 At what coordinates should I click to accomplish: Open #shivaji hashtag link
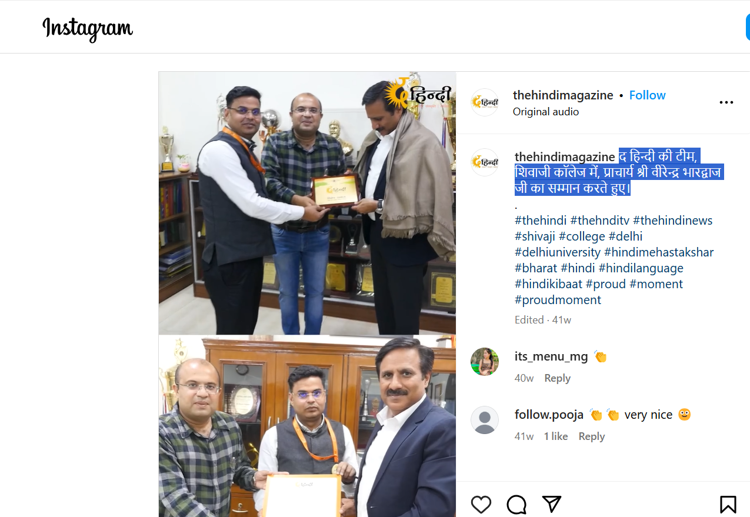pos(535,236)
